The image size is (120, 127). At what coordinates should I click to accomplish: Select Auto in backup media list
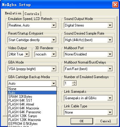pos(32,93)
